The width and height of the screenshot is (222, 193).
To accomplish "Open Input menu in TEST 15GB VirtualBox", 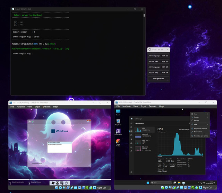I will click(x=37, y=107).
